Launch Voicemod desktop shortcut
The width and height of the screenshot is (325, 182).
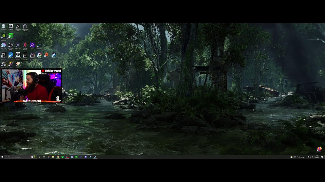point(39,46)
